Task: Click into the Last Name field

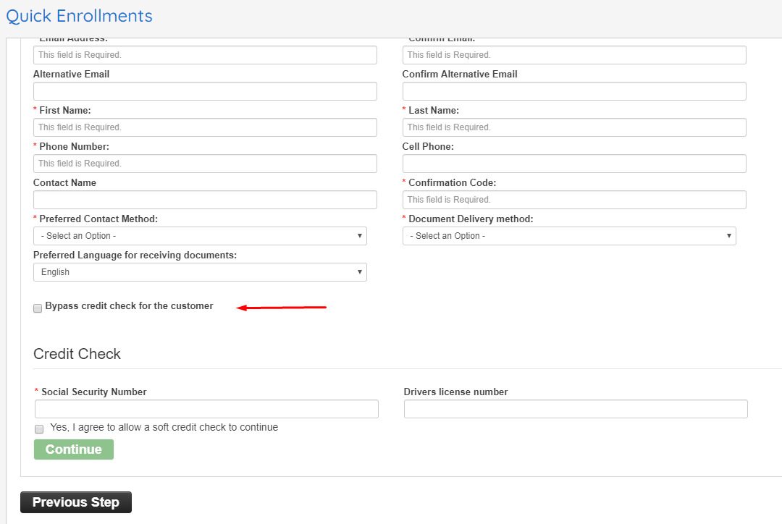Action: [x=574, y=127]
